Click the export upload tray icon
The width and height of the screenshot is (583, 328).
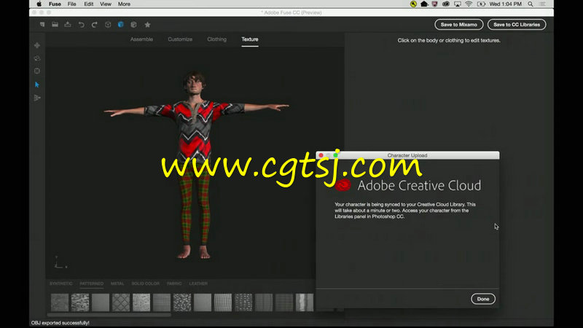pos(68,25)
